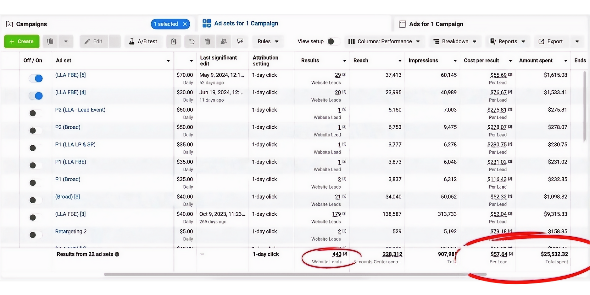Toggle the View setup switch
Screen dimensions: 590x295
pos(334,41)
